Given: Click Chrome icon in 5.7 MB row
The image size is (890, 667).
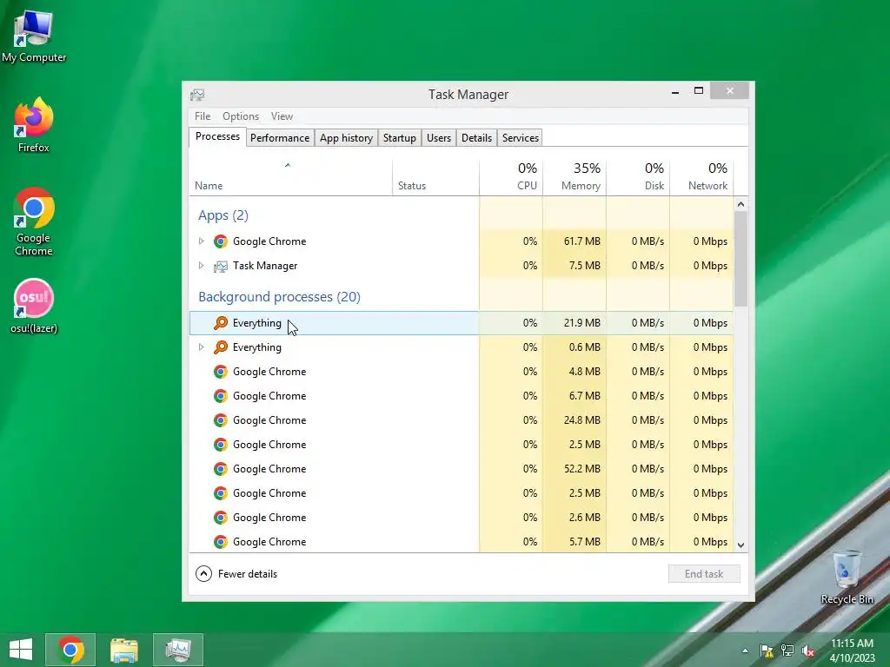Looking at the screenshot, I should [221, 542].
